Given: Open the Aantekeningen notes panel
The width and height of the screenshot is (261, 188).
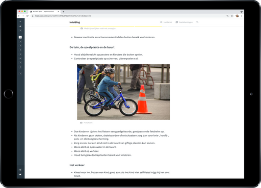Looking at the screenshot, I should coord(184,22).
